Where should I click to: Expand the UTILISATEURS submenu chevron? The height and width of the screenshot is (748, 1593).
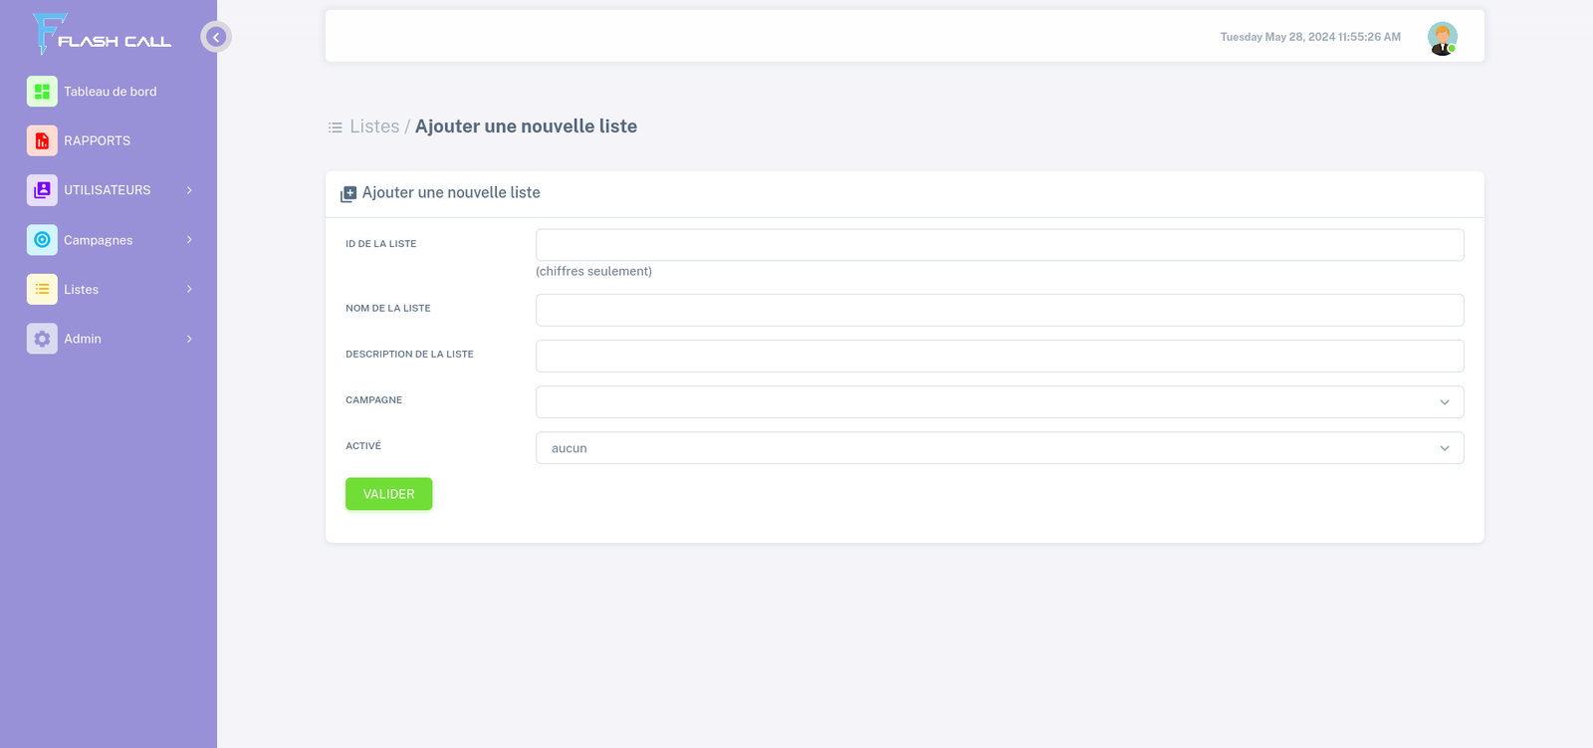pos(189,190)
